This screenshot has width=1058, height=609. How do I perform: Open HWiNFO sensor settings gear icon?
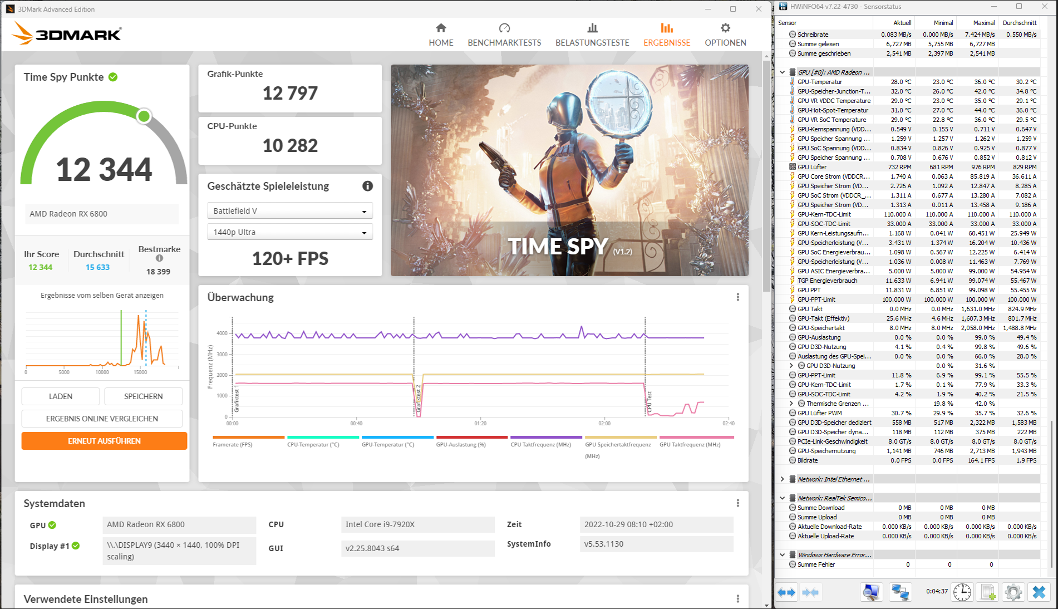pyautogui.click(x=1013, y=592)
